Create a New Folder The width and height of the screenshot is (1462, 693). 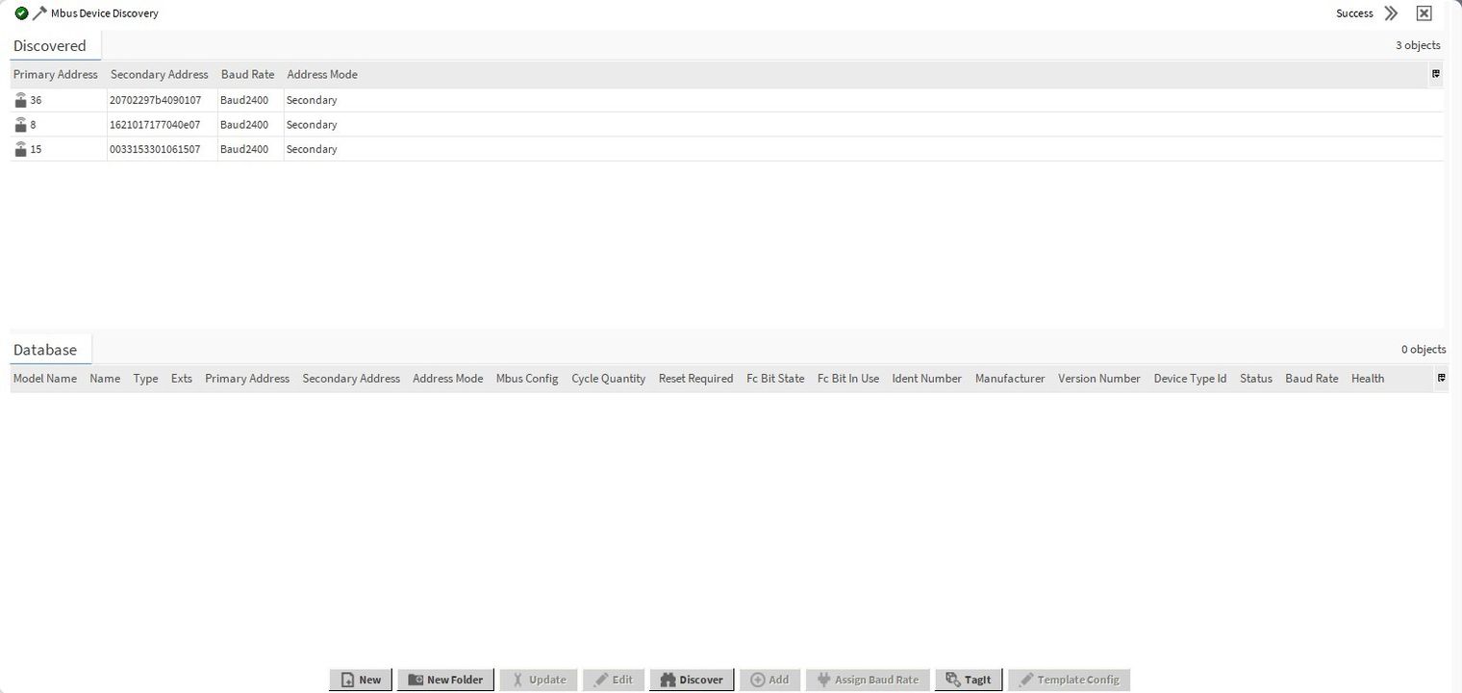444,680
